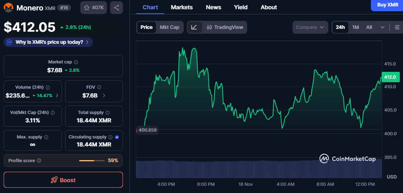The height and width of the screenshot is (193, 403).
Task: Open the Markets tab
Action: point(182,7)
